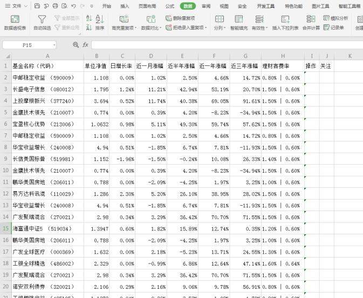This screenshot has width=363, height=298.
Task: Click the fx insert function icon
Action: click(85, 45)
